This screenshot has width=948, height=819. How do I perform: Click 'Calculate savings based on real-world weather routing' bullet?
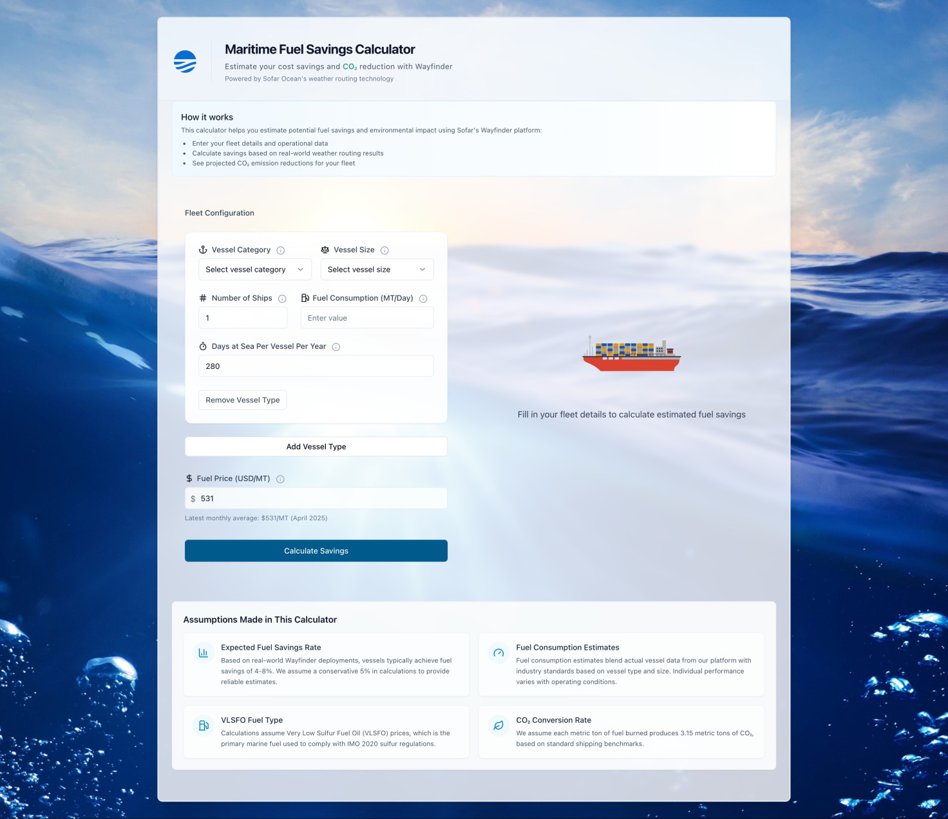288,154
